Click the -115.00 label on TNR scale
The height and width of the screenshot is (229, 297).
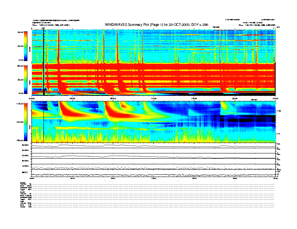pyautogui.click(x=20, y=104)
